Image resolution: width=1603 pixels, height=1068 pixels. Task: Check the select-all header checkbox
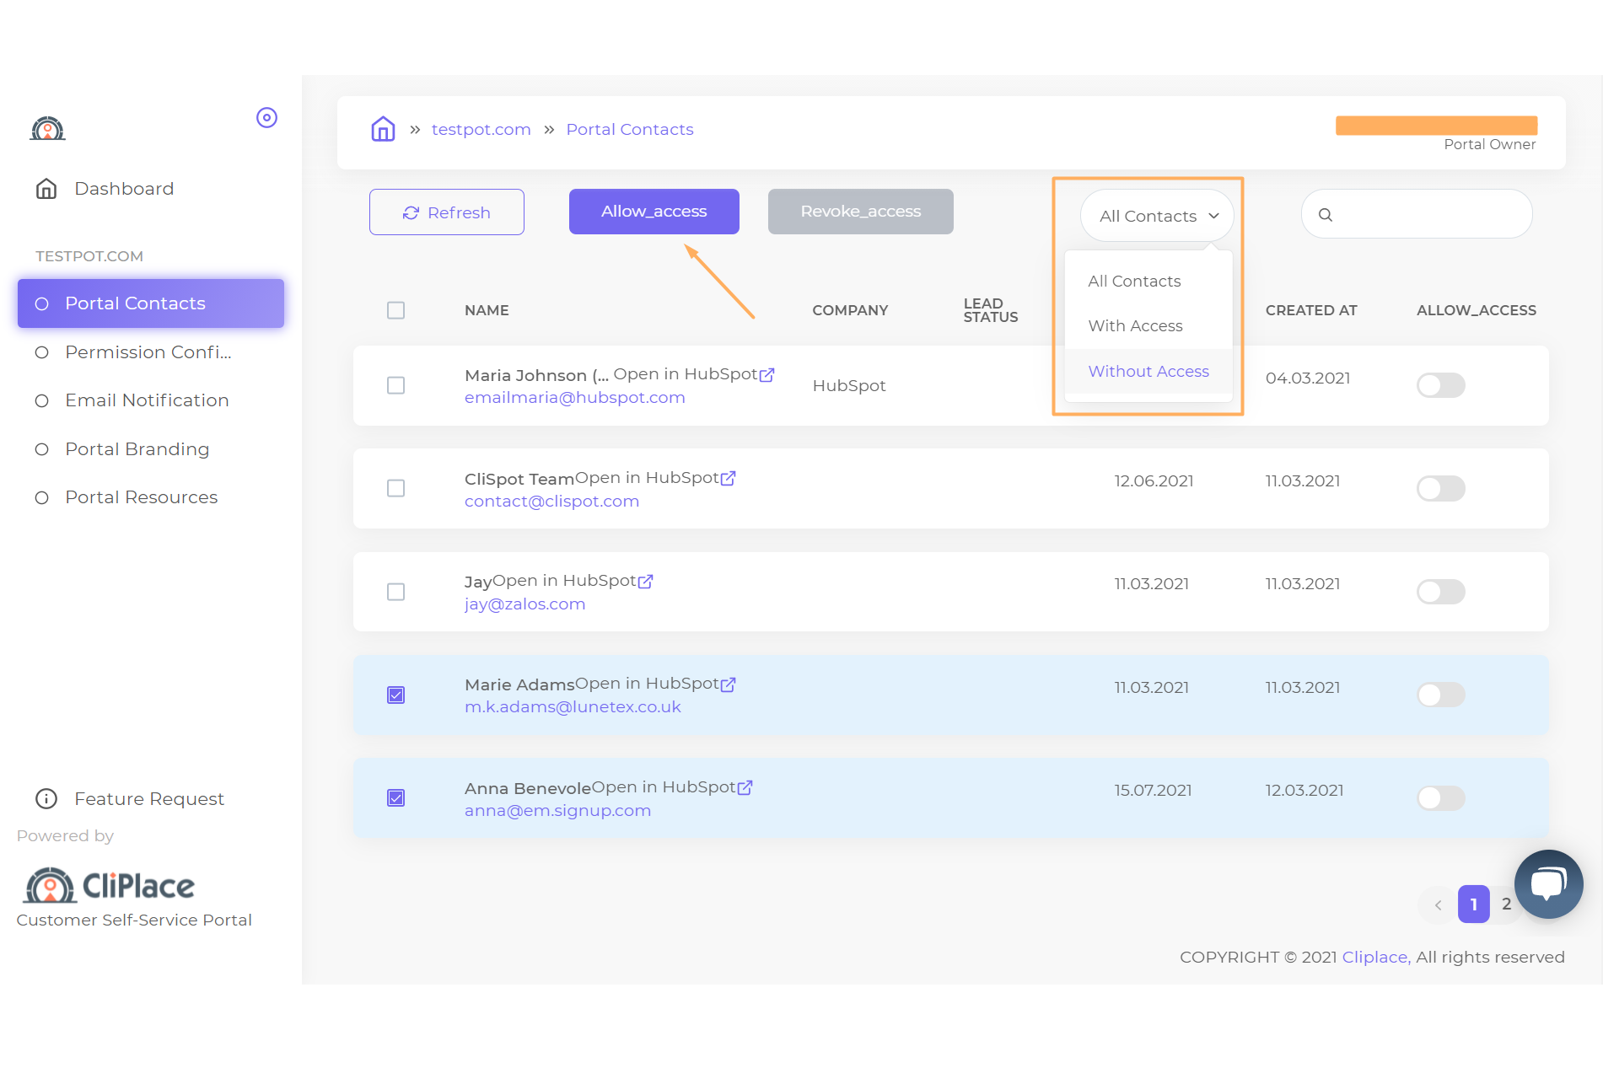[x=395, y=310]
